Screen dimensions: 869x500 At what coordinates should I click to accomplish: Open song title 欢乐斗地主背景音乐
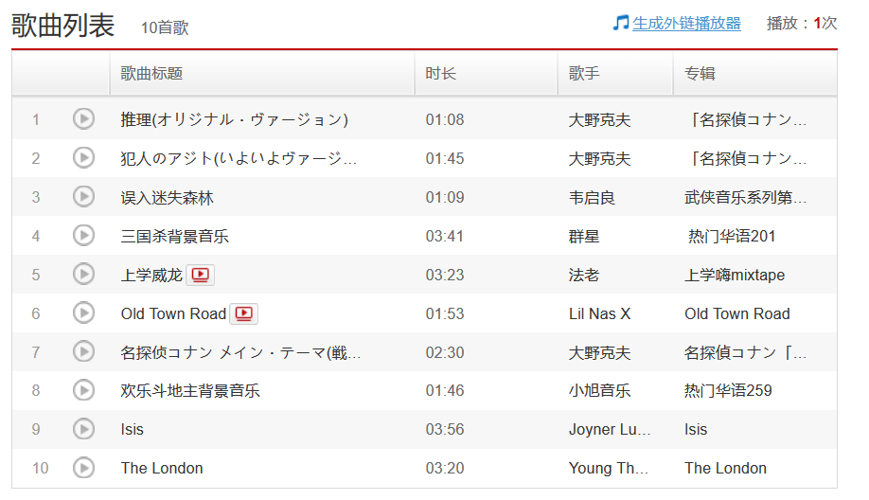point(190,390)
